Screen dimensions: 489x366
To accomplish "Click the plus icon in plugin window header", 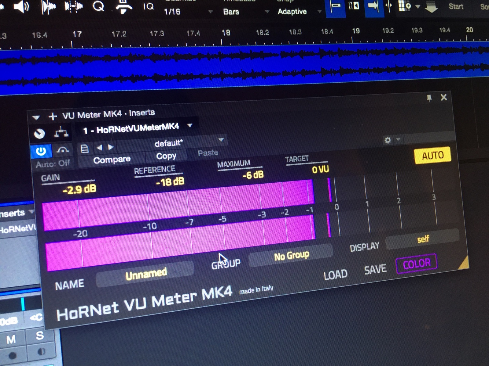I will coord(53,116).
